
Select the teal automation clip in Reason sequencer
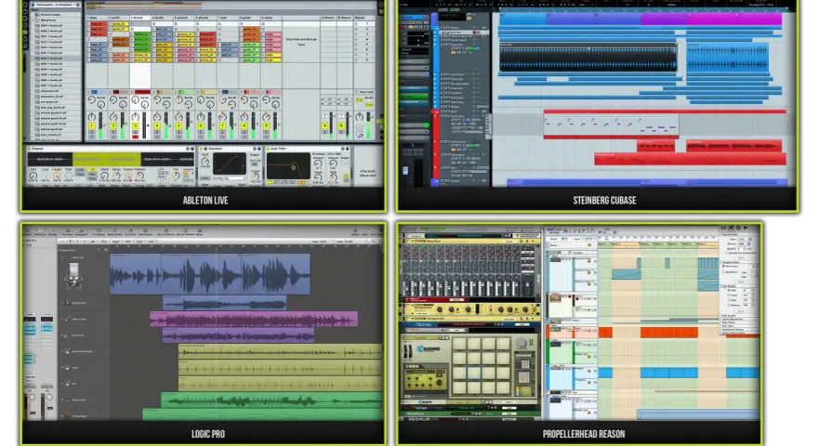[x=626, y=274]
